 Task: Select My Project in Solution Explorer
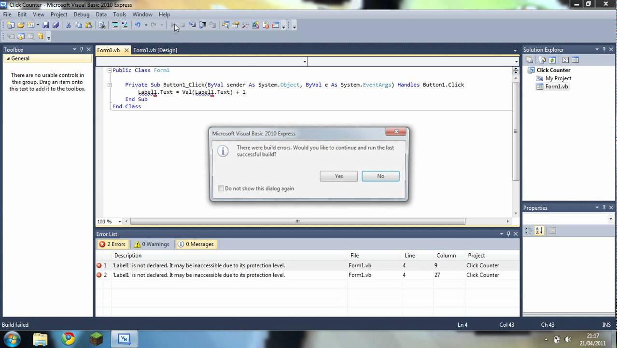tap(558, 78)
